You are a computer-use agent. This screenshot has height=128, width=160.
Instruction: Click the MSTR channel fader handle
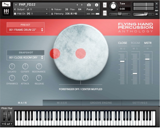click(147, 59)
